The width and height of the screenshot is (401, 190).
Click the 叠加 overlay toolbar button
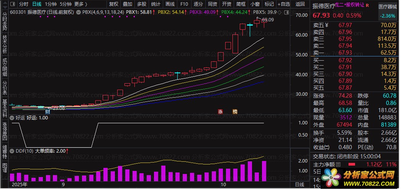coord(128,4)
